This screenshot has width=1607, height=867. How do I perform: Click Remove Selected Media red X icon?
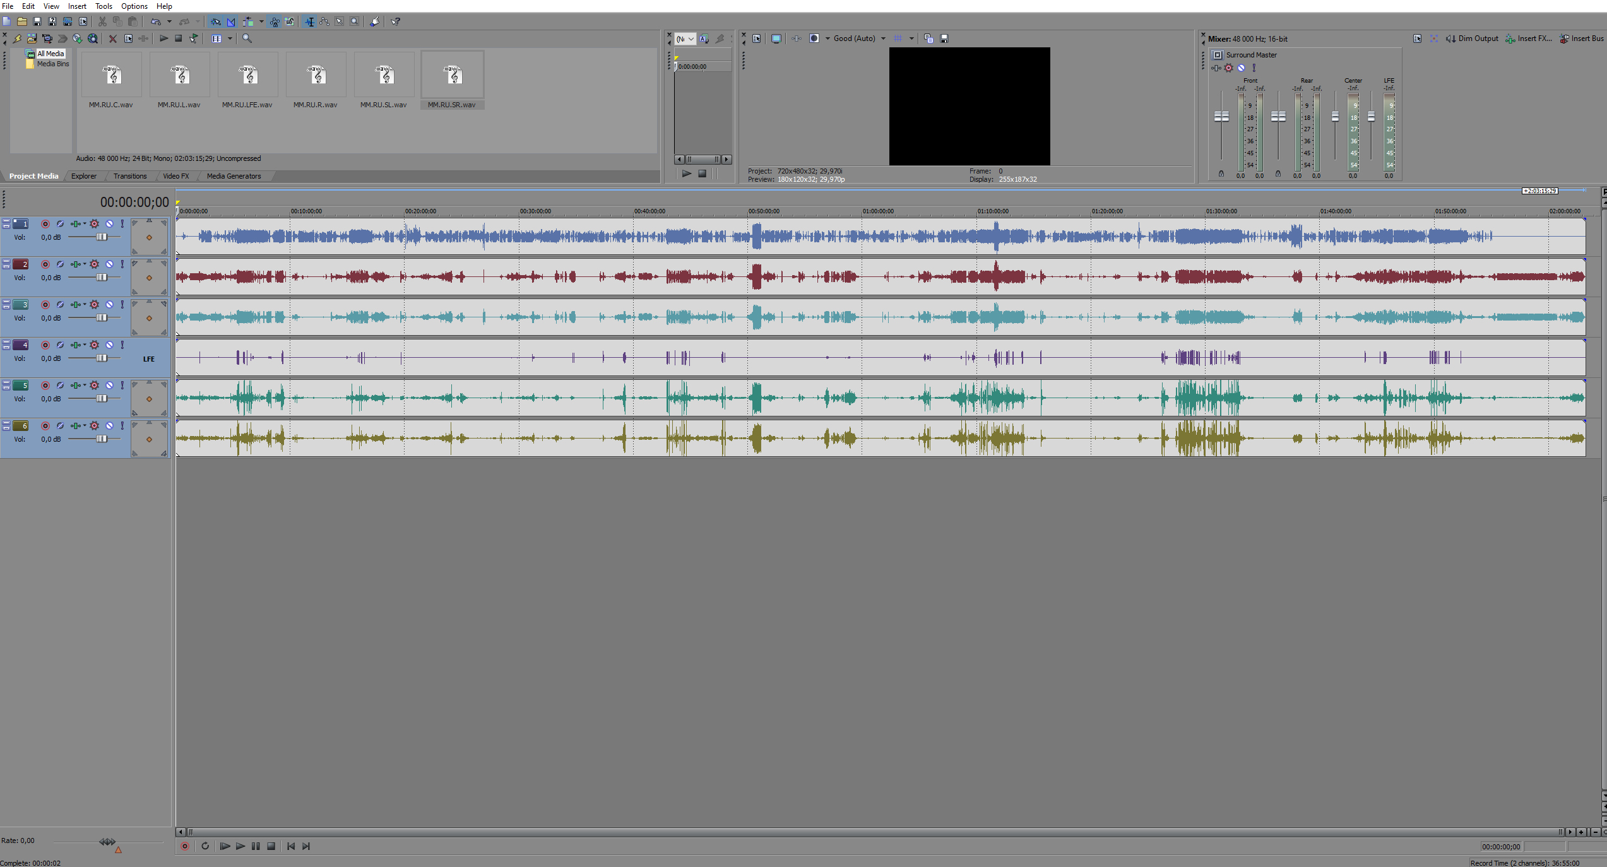(113, 38)
